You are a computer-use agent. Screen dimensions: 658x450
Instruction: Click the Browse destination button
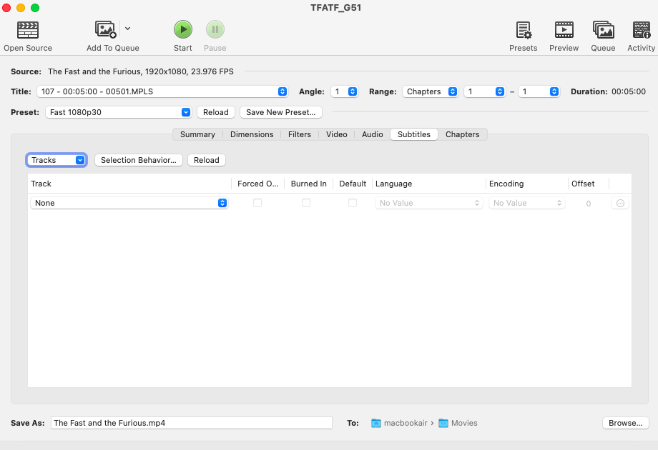coord(625,423)
